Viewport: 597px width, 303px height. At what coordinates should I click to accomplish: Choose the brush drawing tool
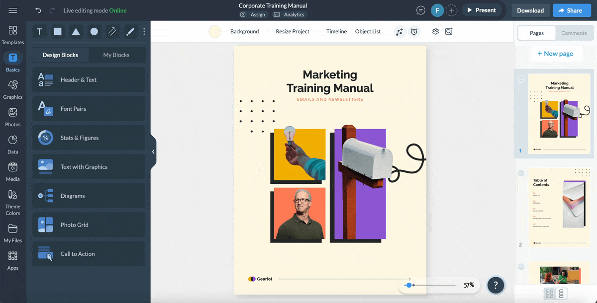[130, 32]
